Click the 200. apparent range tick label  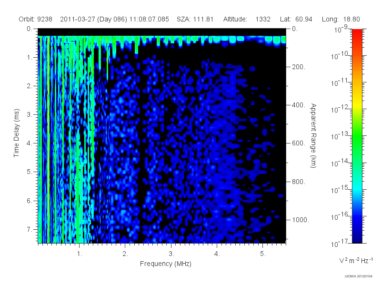coord(299,67)
